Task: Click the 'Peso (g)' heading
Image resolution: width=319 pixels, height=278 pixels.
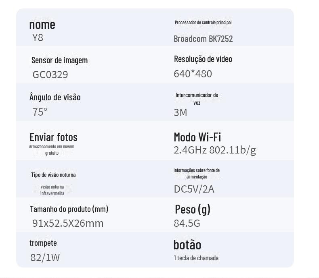Action: tap(193, 210)
